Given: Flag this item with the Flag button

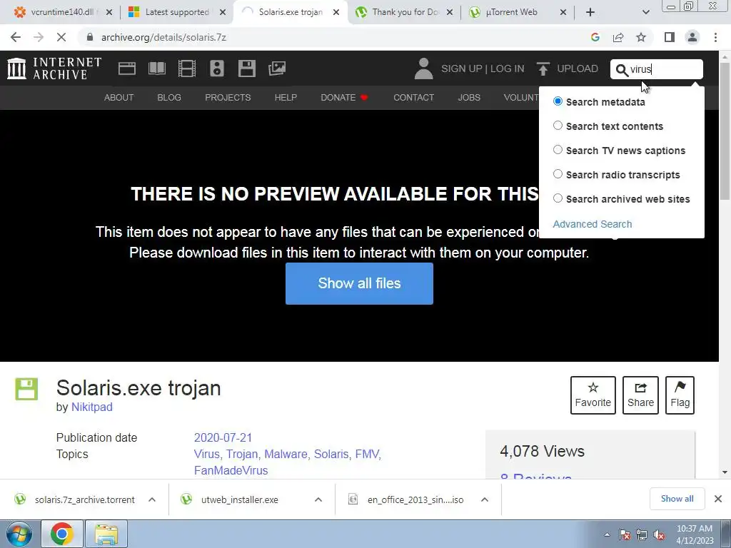Looking at the screenshot, I should coord(680,395).
